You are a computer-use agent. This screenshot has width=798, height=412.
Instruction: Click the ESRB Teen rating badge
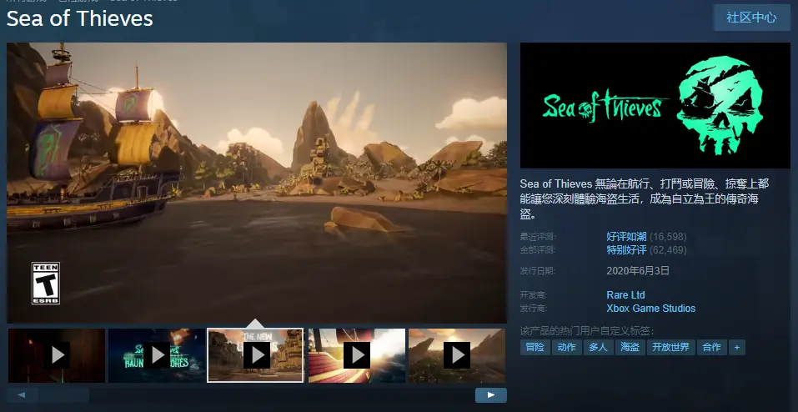pyautogui.click(x=46, y=284)
